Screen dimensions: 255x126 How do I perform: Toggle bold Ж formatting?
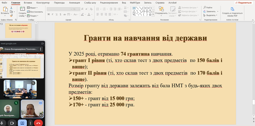(x=49, y=14)
